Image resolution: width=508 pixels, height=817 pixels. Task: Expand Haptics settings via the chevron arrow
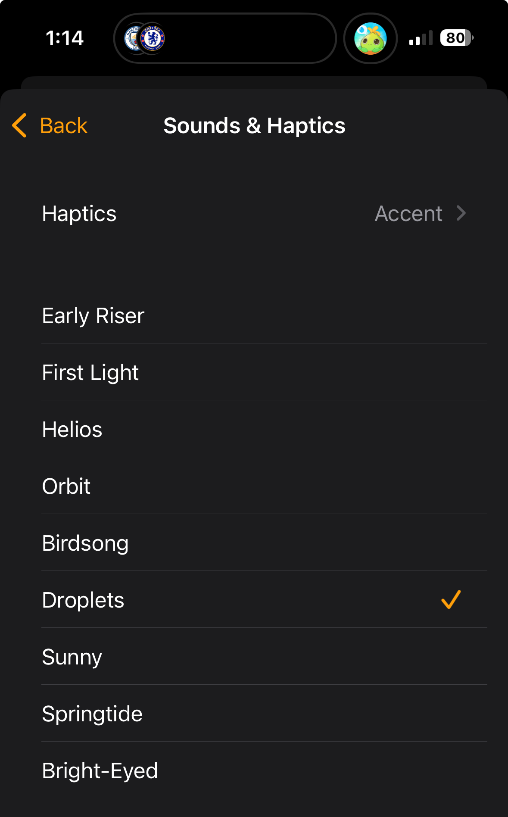click(x=461, y=213)
